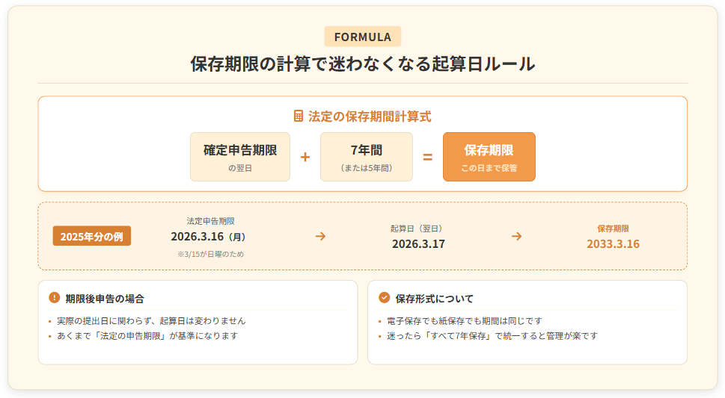Click the exclamation icon next to 期限後申告の場合
This screenshot has height=398, width=725.
click(x=54, y=297)
